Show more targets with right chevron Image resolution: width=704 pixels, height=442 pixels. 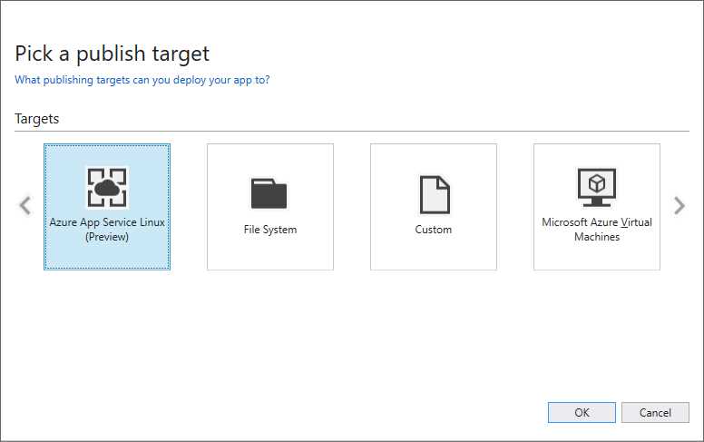[x=680, y=206]
